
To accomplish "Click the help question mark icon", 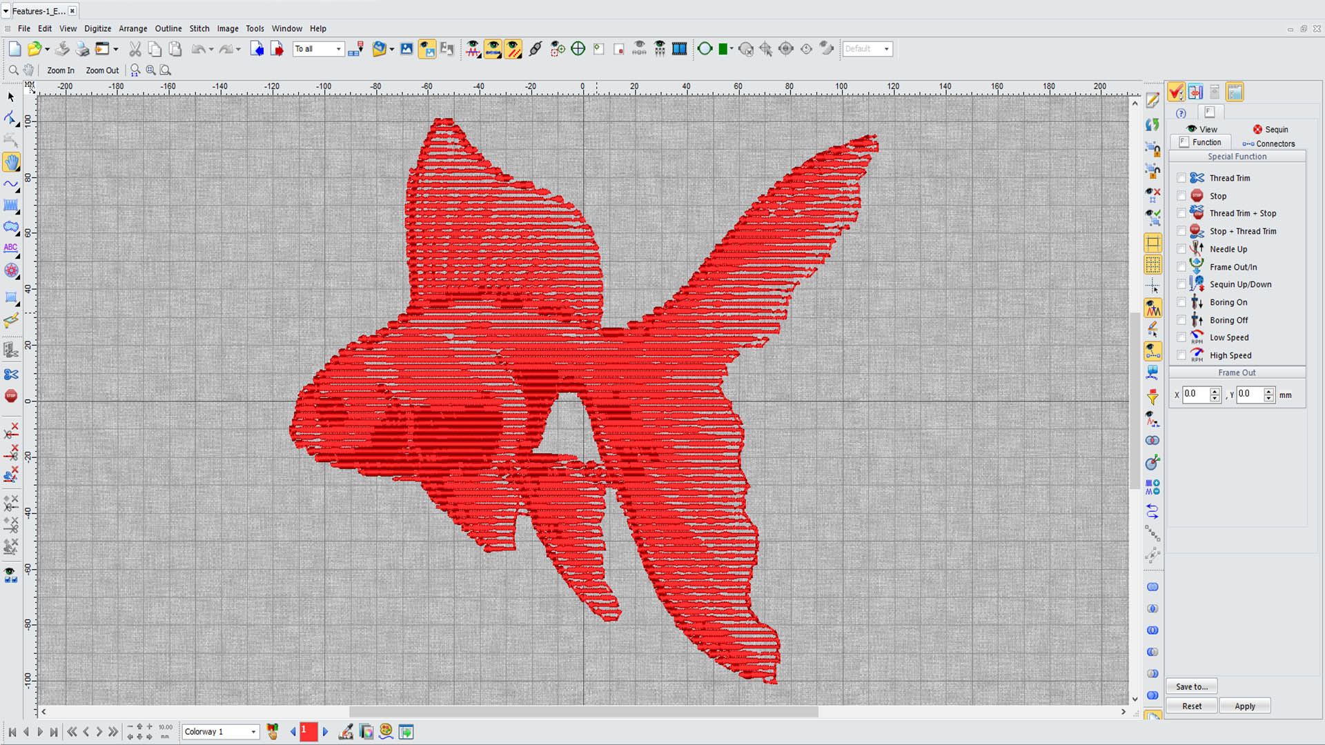I will [1181, 114].
